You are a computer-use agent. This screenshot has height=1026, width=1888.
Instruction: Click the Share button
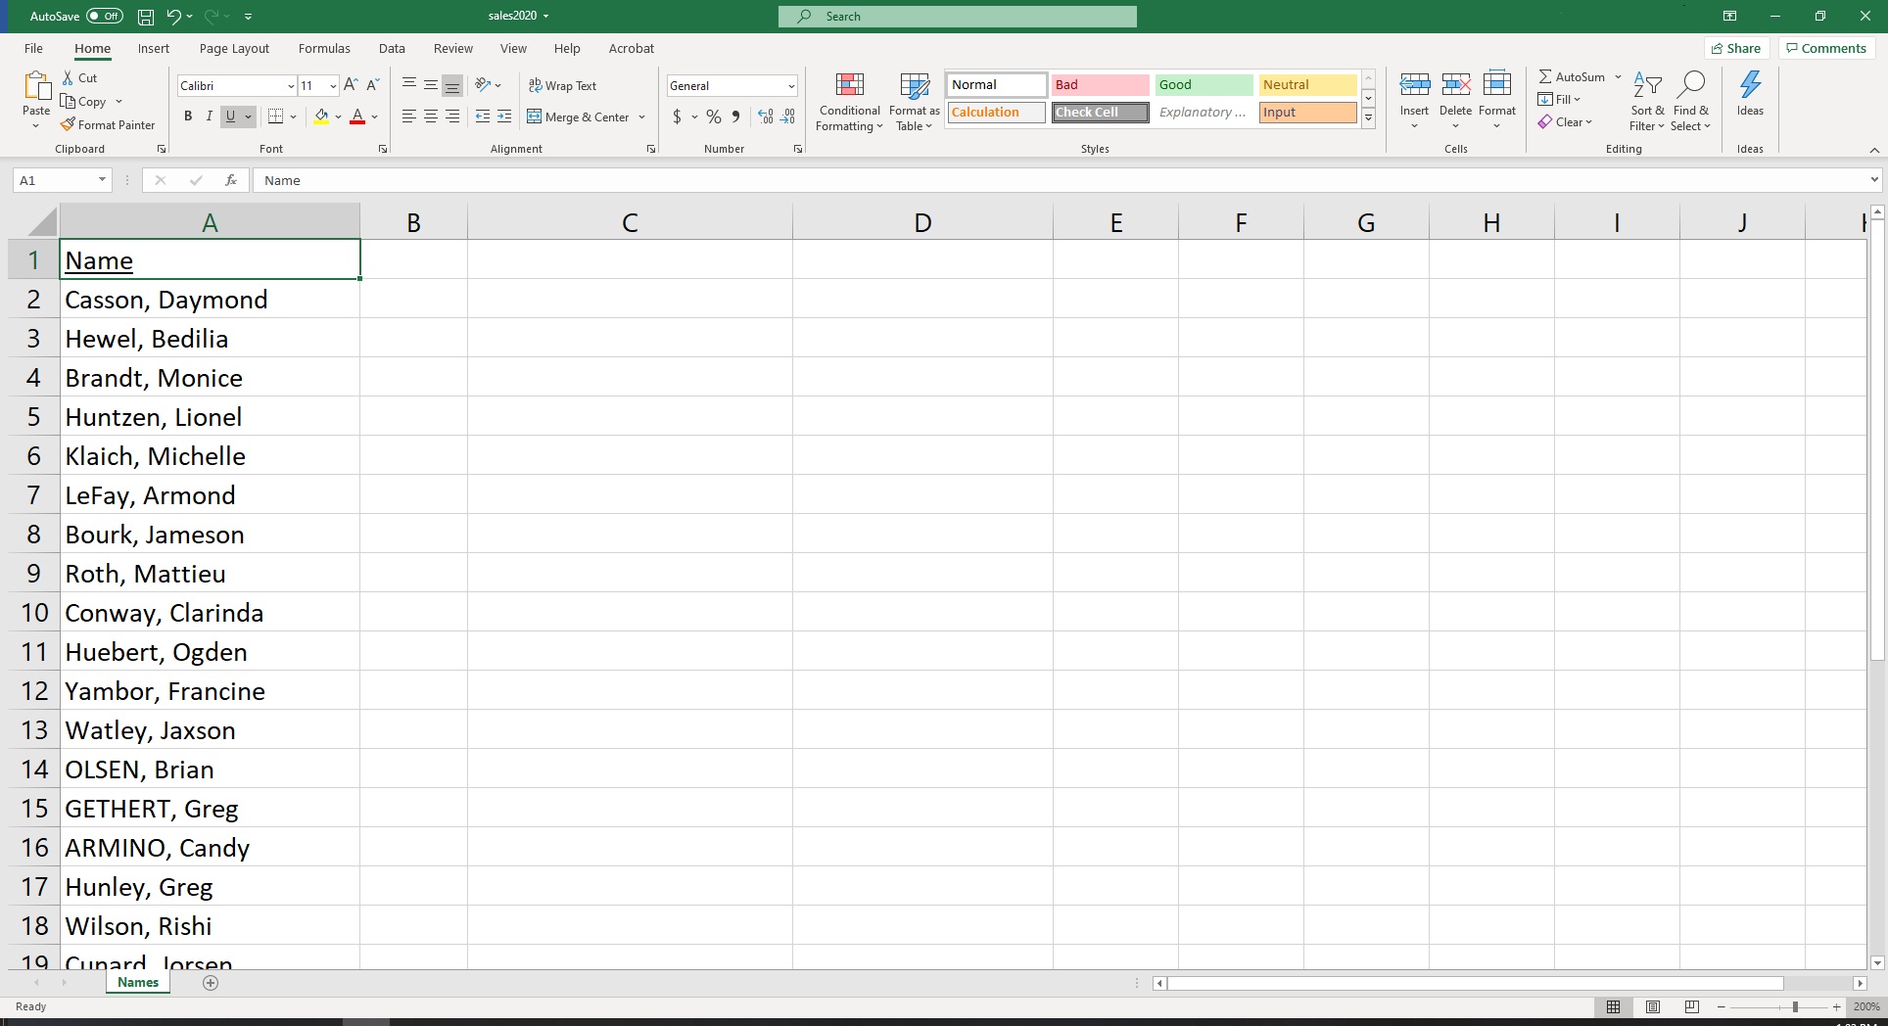[x=1736, y=48]
